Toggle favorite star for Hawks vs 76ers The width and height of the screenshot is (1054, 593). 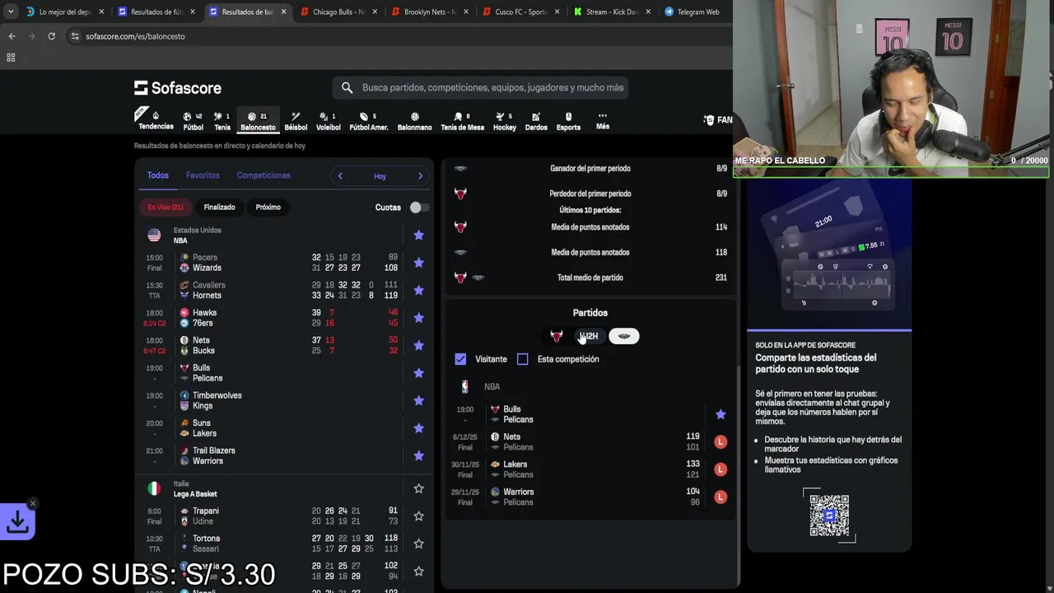(x=418, y=318)
